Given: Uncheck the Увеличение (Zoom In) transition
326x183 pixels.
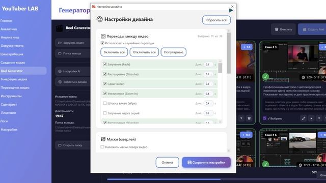Looking at the screenshot, I should (x=105, y=94).
